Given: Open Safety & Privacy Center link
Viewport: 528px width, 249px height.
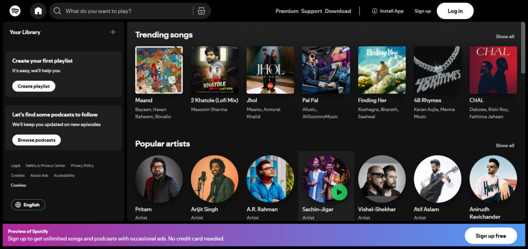Looking at the screenshot, I should point(45,166).
